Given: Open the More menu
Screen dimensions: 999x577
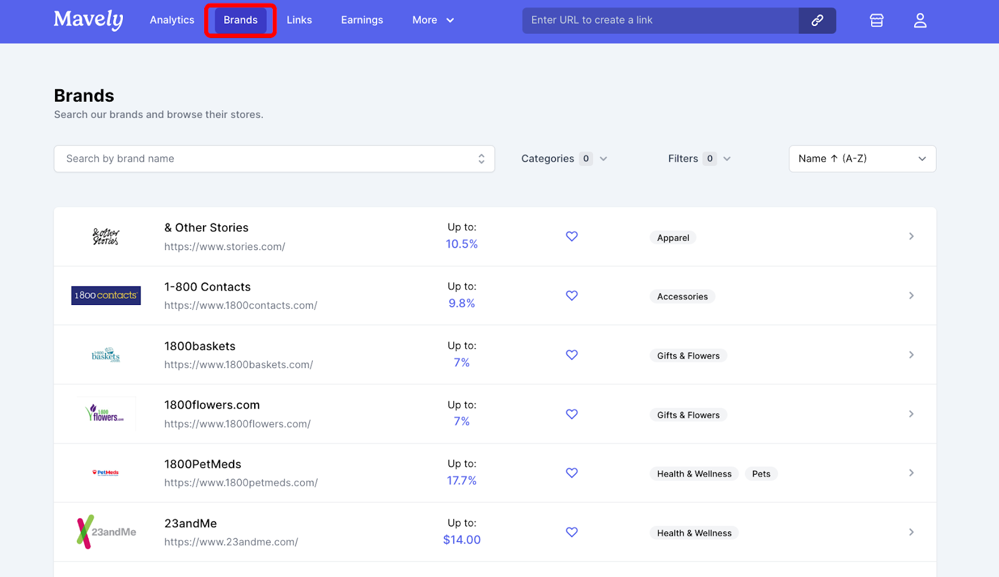Looking at the screenshot, I should coord(433,20).
